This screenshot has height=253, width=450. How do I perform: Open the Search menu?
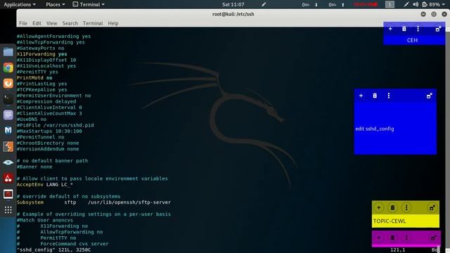(70, 23)
